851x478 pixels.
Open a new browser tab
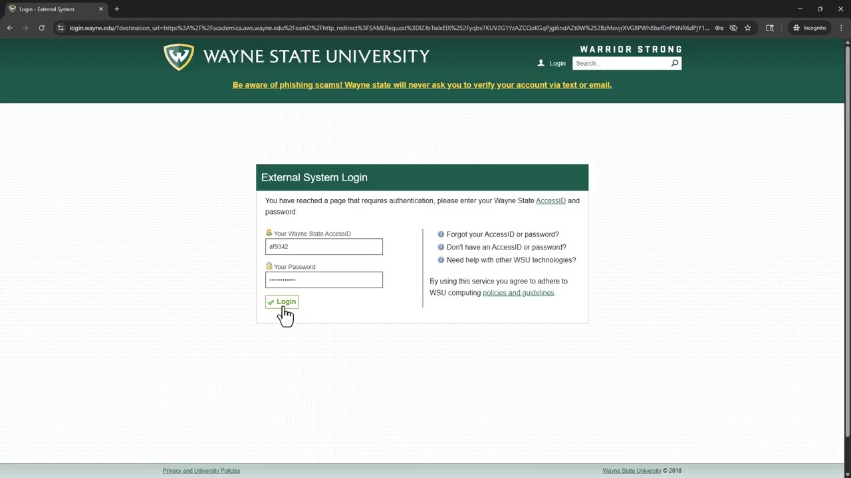116,9
